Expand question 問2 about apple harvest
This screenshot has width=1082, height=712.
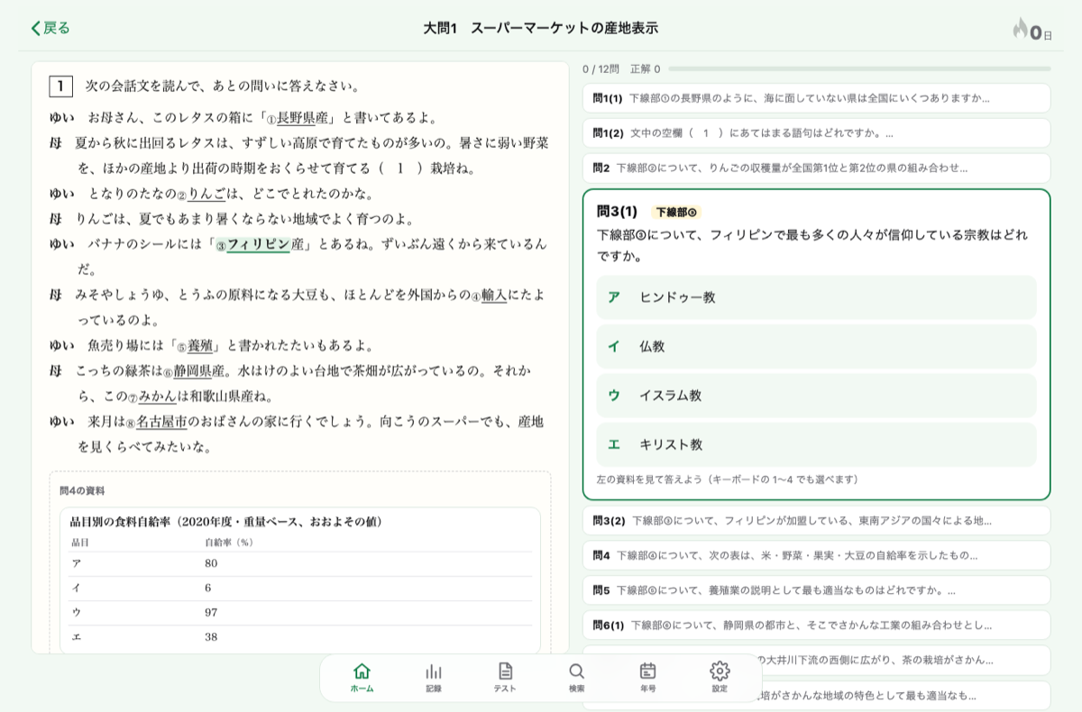816,169
